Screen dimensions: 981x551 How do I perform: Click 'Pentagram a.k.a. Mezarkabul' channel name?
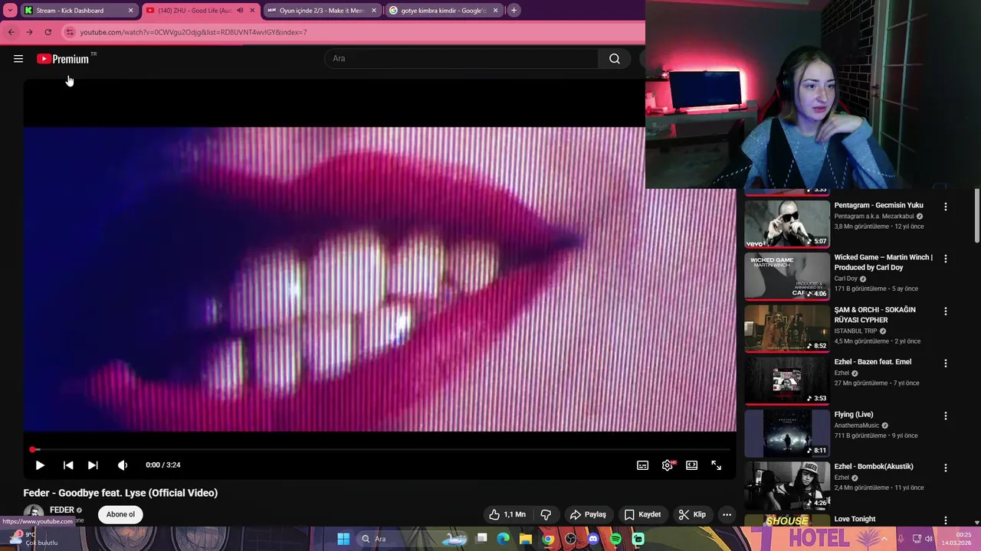[874, 217]
